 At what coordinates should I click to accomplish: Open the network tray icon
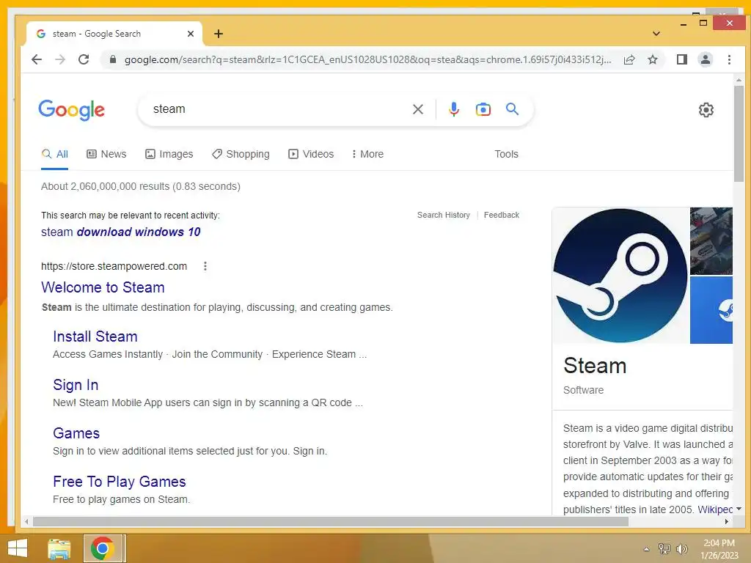664,548
